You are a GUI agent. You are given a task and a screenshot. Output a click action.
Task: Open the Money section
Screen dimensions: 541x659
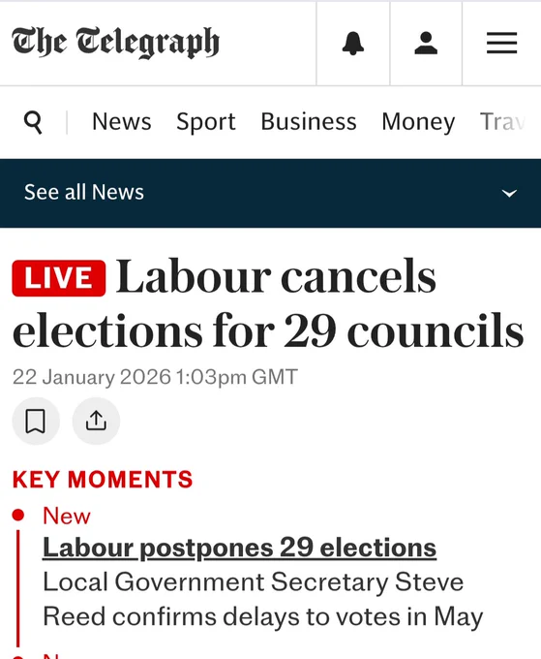(x=418, y=122)
